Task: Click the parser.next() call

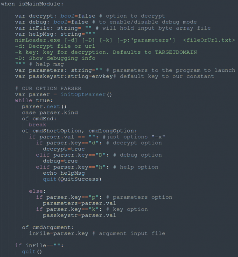Action: click(x=44, y=107)
